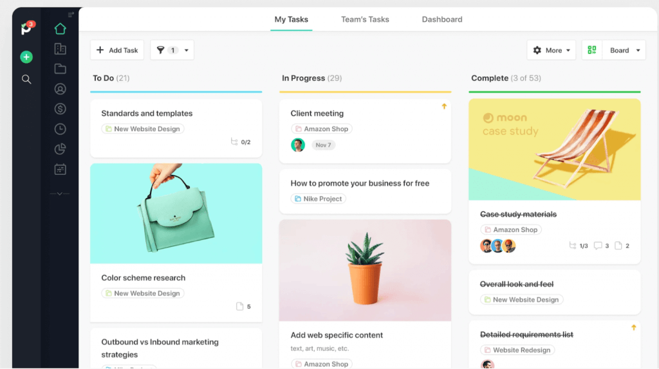Click priority arrow on Client meeting

pyautogui.click(x=444, y=107)
